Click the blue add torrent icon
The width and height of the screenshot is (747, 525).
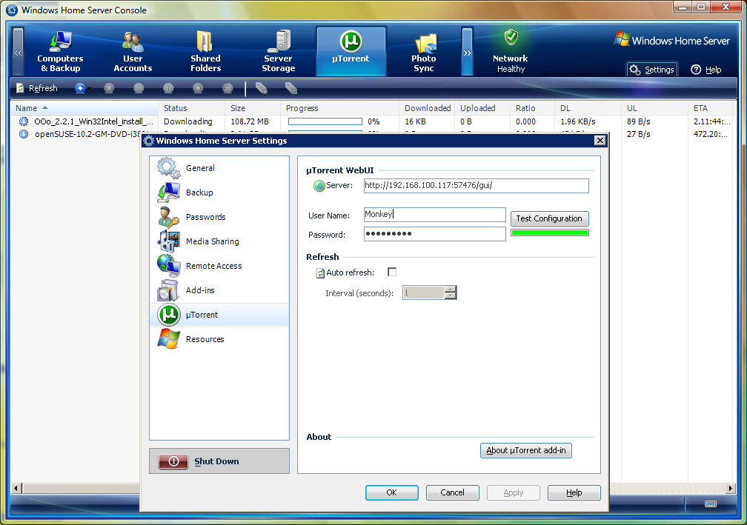(79, 88)
